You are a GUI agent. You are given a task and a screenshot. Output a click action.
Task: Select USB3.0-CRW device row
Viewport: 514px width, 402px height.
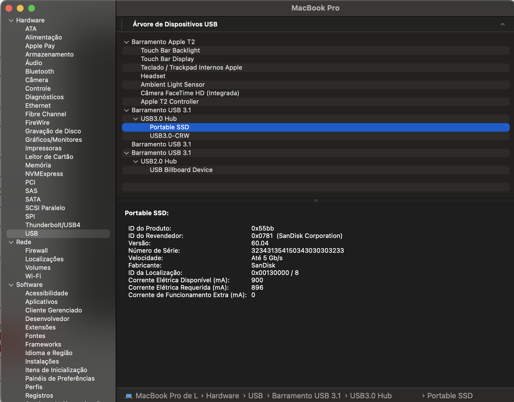click(316, 136)
